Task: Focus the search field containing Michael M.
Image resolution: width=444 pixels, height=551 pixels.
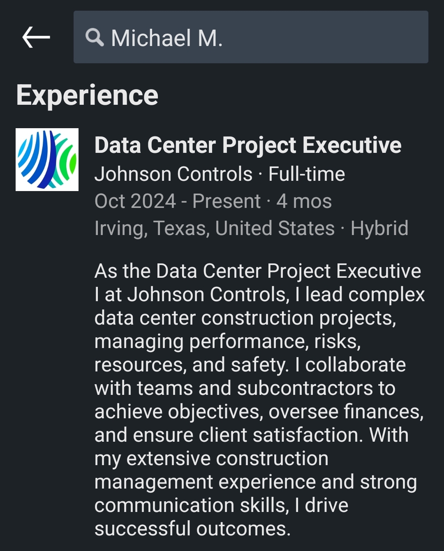Action: [x=263, y=37]
